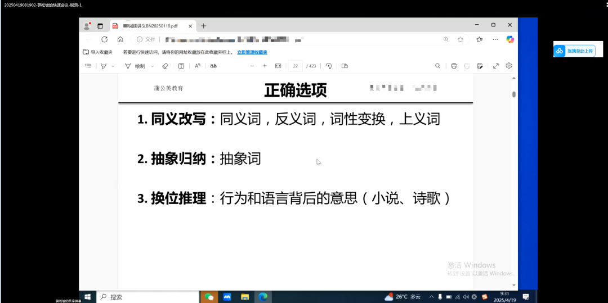
Task: Click the 立即管理收藏夹 link
Action: pos(252,52)
